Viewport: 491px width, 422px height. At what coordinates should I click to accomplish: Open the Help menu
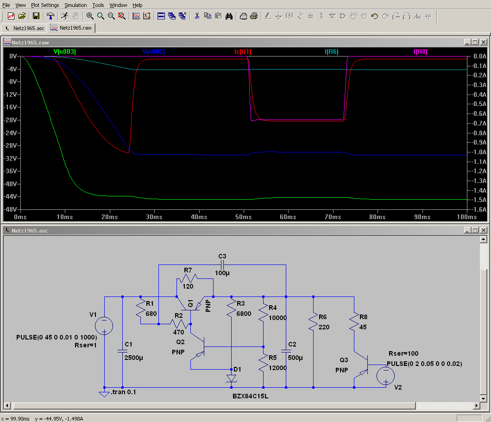[138, 5]
